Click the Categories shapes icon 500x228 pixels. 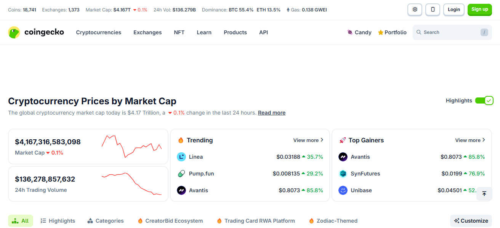pos(90,221)
